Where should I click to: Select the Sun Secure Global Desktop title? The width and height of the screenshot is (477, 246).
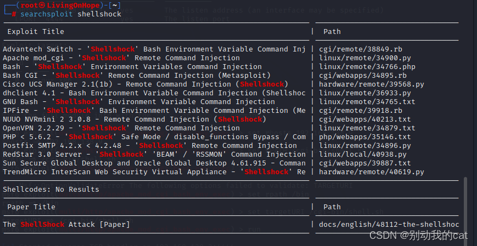click(x=154, y=163)
